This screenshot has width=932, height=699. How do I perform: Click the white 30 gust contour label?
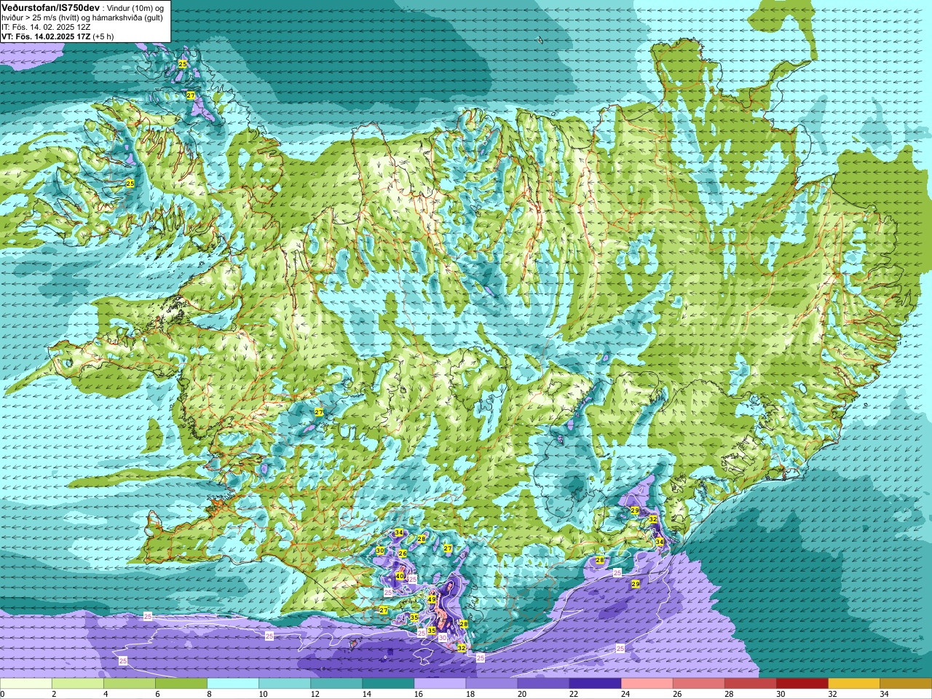click(x=443, y=637)
